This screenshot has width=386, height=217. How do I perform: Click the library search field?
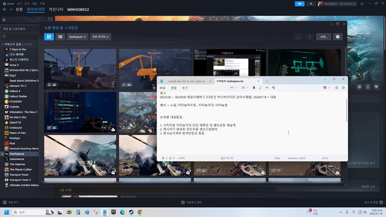point(21,36)
